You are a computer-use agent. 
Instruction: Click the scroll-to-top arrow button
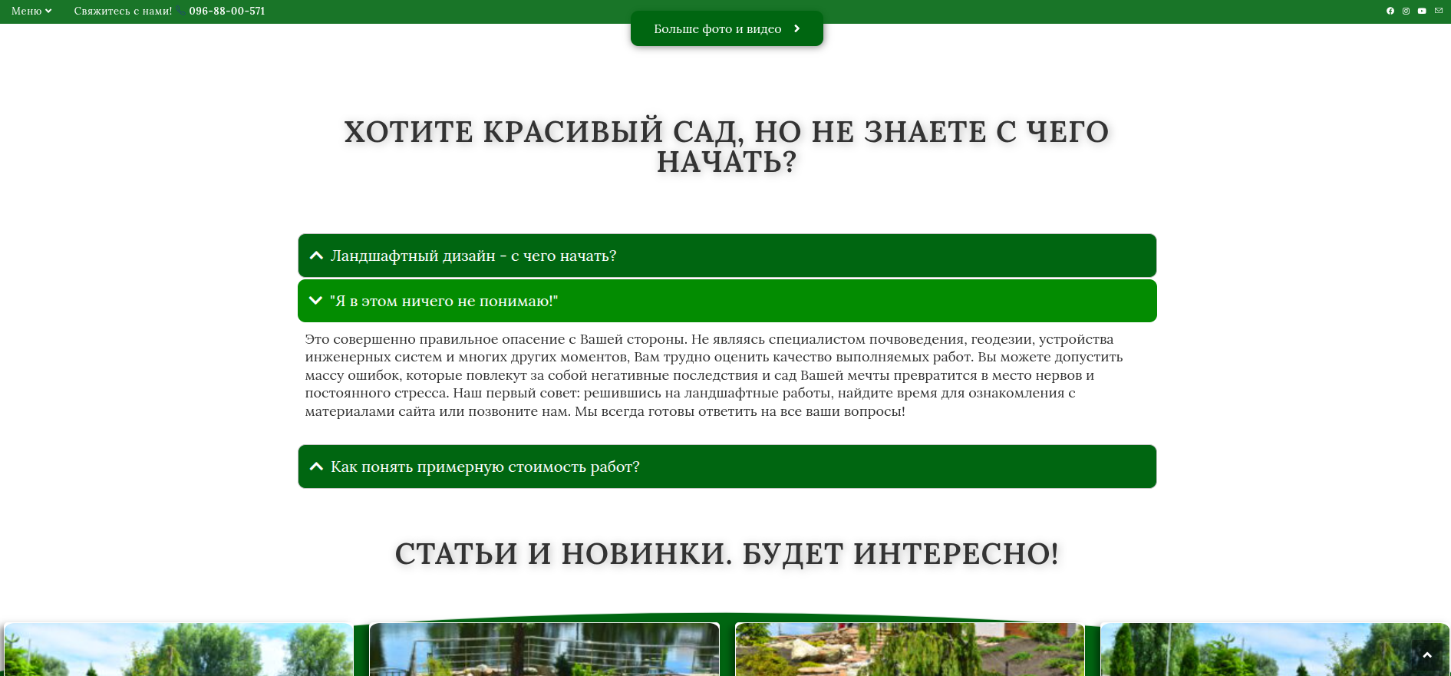click(x=1427, y=655)
